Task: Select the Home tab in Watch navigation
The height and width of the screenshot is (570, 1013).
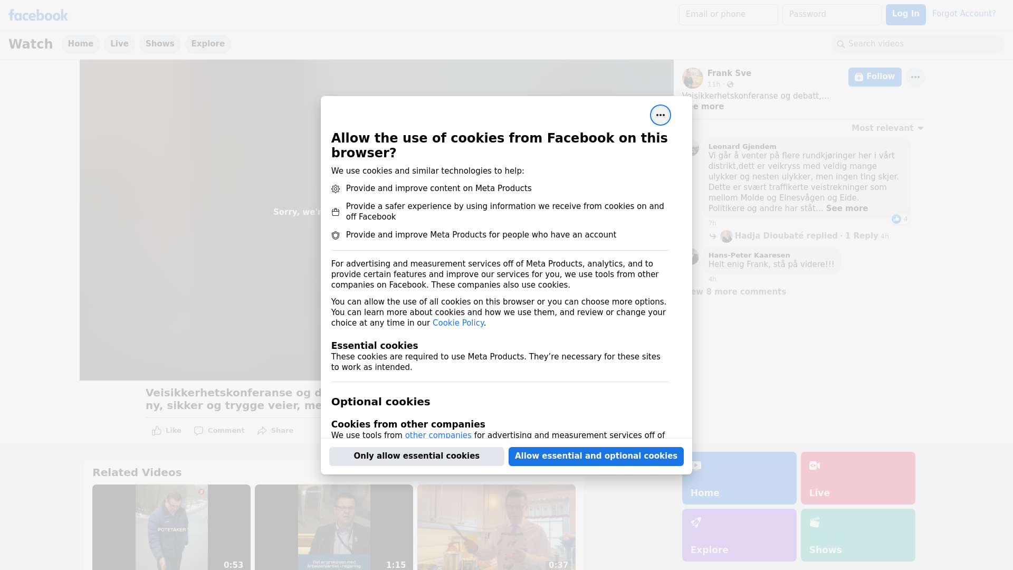Action: tap(80, 44)
